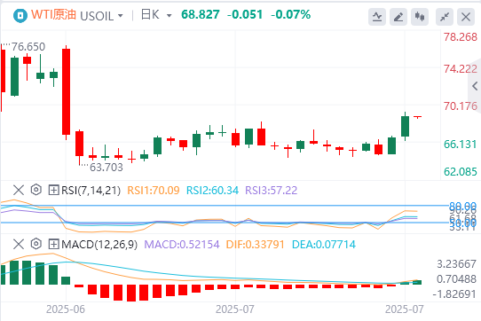Toggle the MACD plus-box expand icon
The image size is (481, 321).
(53, 244)
